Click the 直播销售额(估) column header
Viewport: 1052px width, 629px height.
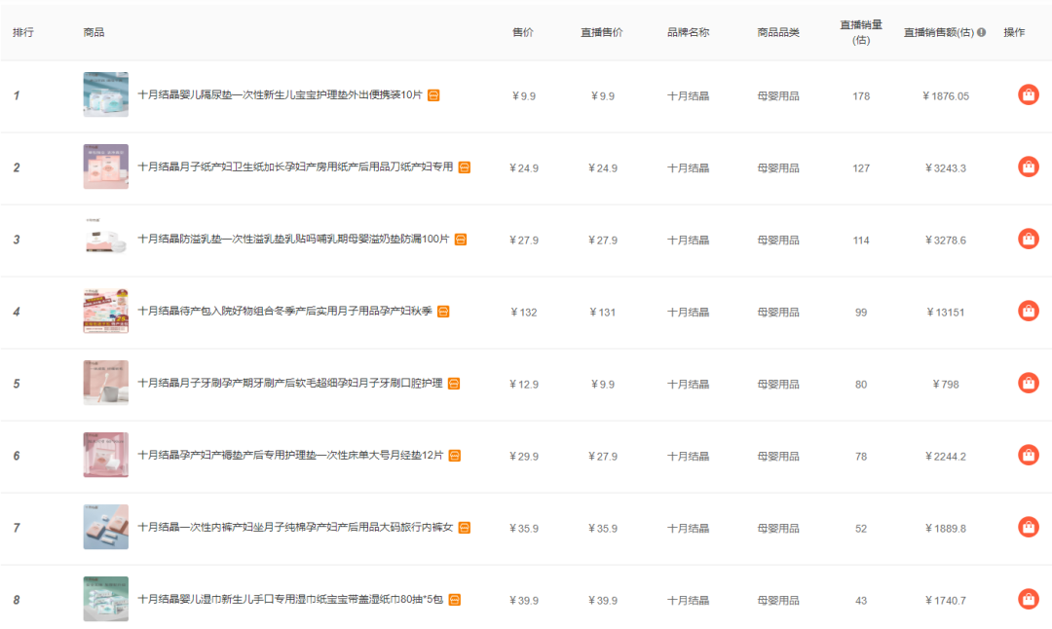tap(939, 32)
